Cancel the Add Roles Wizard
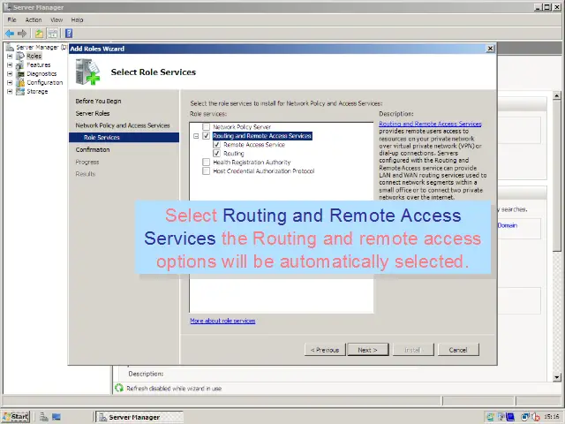The image size is (565, 424). click(x=458, y=350)
